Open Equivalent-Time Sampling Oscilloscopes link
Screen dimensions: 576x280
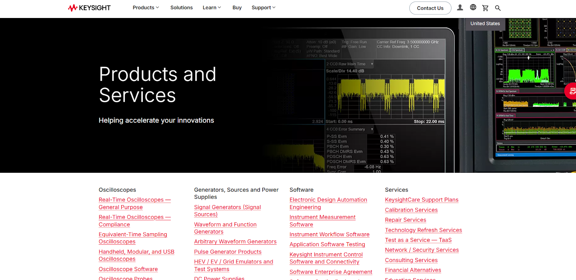pos(133,238)
